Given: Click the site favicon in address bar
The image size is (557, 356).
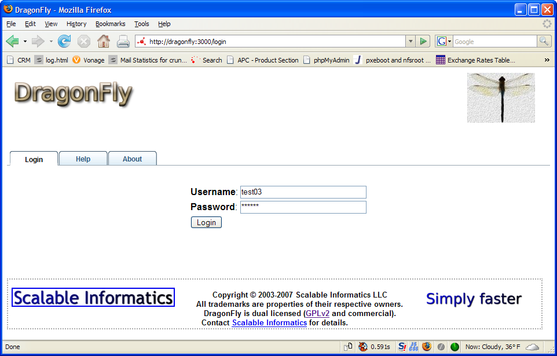Looking at the screenshot, I should pyautogui.click(x=142, y=42).
